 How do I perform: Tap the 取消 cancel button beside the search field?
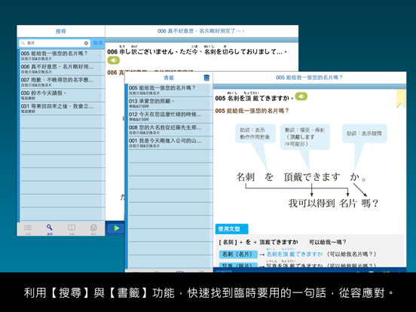(x=98, y=43)
